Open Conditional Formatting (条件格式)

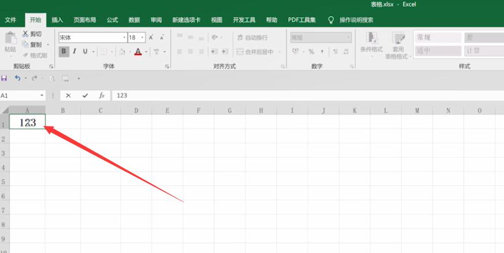coord(371,45)
